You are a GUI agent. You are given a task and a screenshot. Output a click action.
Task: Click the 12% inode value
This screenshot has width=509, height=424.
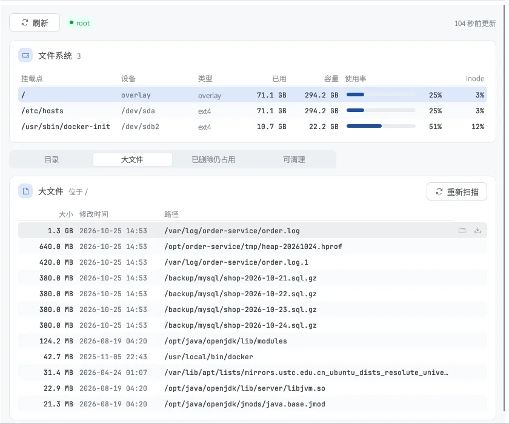[x=477, y=127]
